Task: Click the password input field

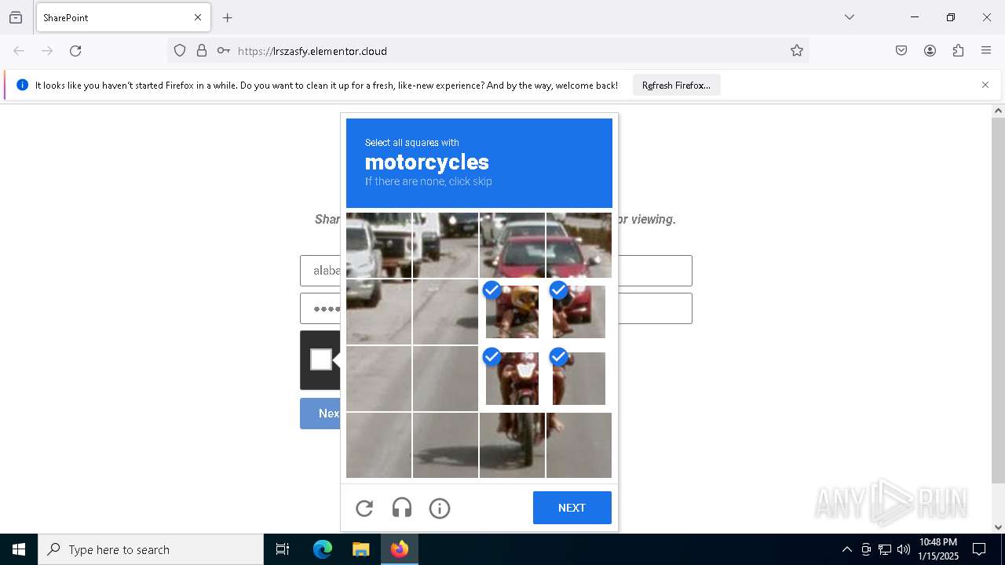Action: [495, 308]
